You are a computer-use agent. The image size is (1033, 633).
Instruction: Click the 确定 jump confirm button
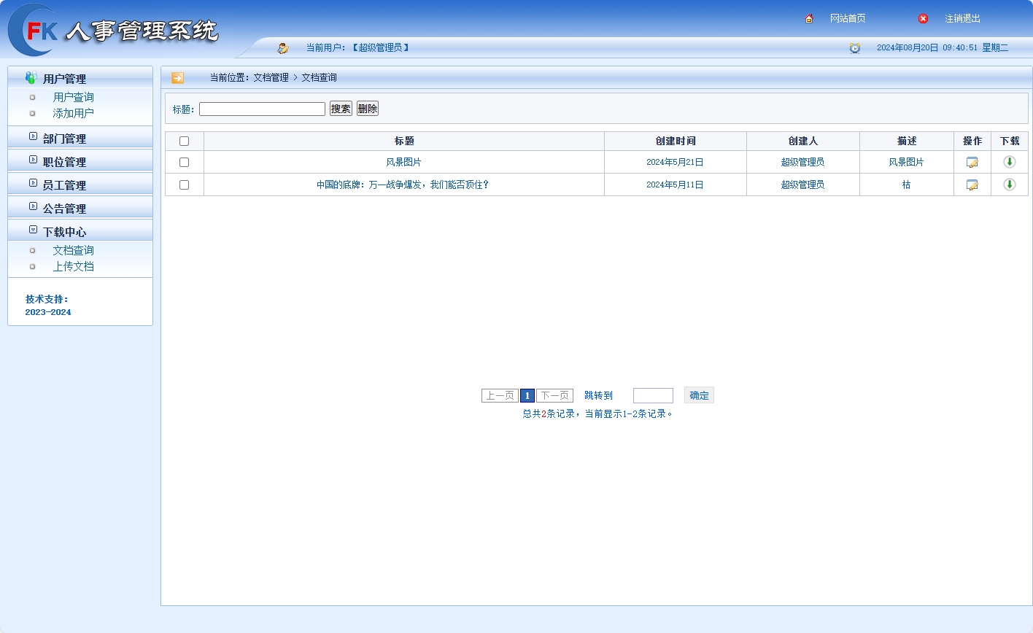pyautogui.click(x=699, y=395)
